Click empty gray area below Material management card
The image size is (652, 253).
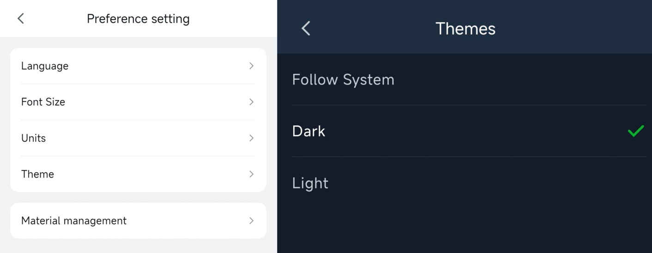tap(139, 246)
